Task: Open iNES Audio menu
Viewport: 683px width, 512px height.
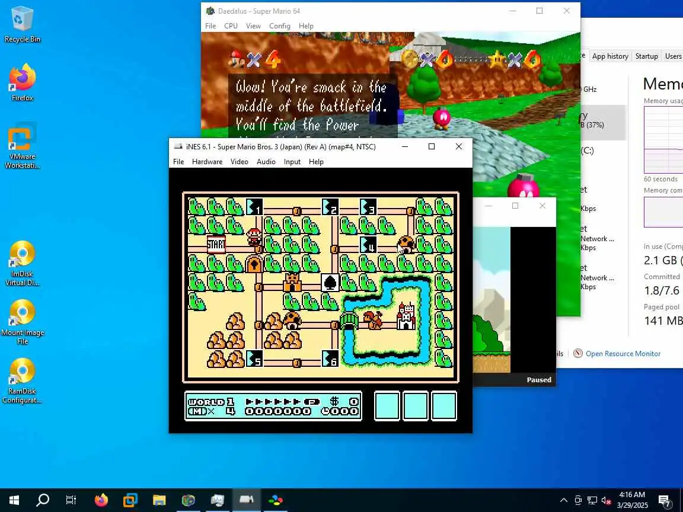Action: 266,162
